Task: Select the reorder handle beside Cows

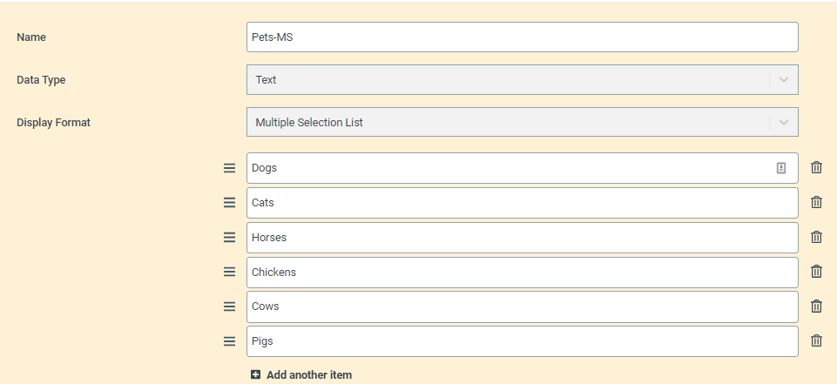Action: (x=229, y=307)
